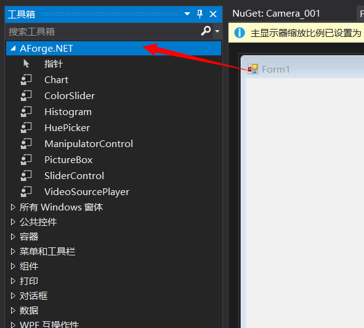364x328 pixels.
Task: Collapse the AForge.NET group
Action: pos(13,48)
